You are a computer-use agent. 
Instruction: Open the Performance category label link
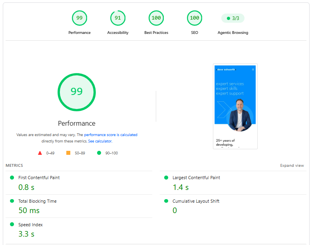(x=79, y=33)
